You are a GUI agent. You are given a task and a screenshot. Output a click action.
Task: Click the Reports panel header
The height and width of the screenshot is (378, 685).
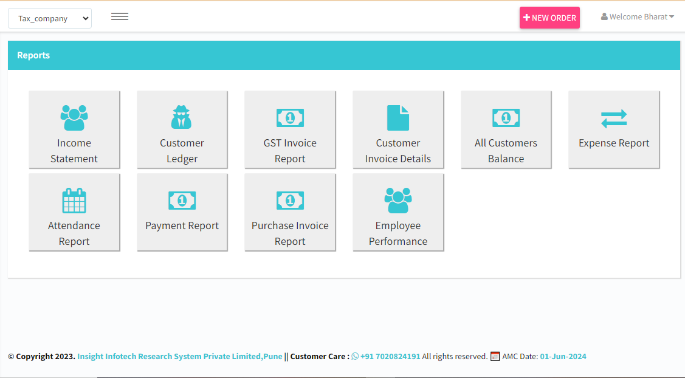coord(344,55)
